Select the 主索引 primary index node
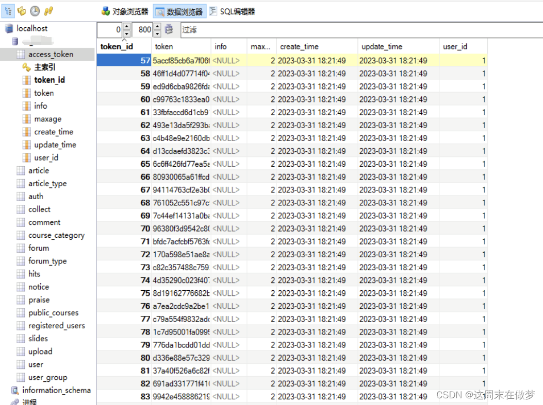Image resolution: width=543 pixels, height=405 pixels. pyautogui.click(x=45, y=67)
